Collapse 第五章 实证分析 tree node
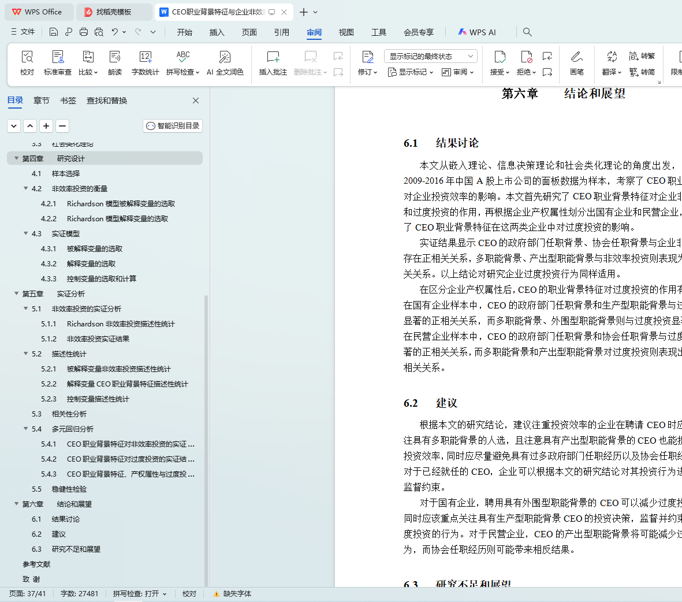 point(17,293)
